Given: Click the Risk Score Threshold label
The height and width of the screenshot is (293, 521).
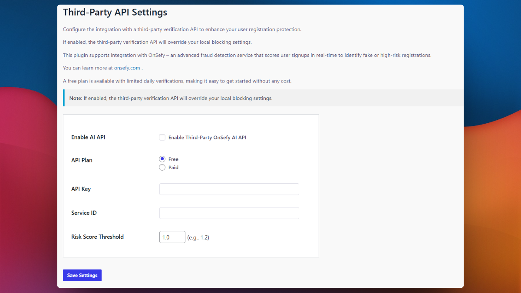Looking at the screenshot, I should pyautogui.click(x=97, y=237).
